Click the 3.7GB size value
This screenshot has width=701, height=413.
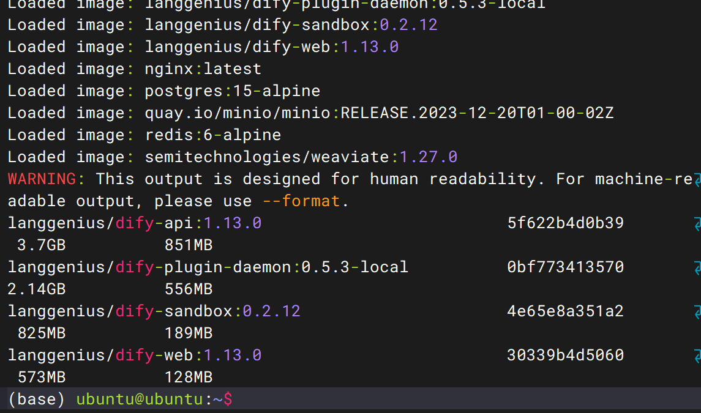[x=42, y=245]
